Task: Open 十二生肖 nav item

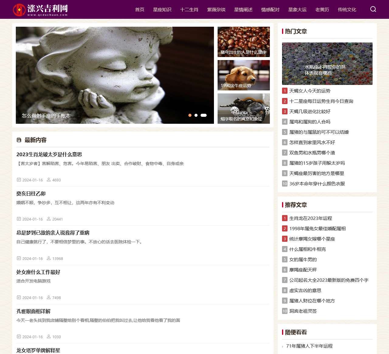Action: tap(189, 9)
